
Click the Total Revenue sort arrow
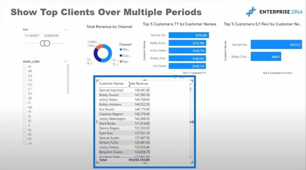(129, 86)
